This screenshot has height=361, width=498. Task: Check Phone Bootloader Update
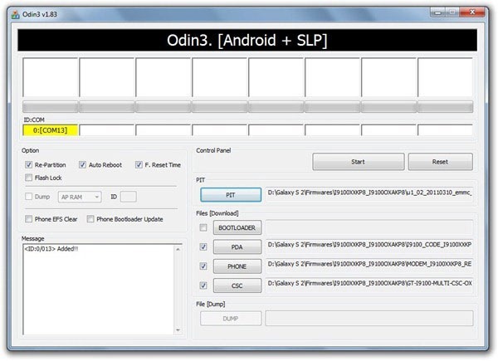90,219
